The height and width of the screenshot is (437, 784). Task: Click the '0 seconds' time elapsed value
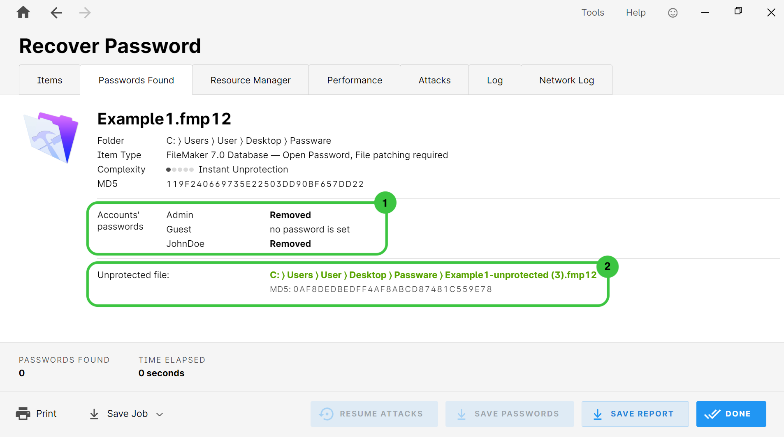point(161,373)
